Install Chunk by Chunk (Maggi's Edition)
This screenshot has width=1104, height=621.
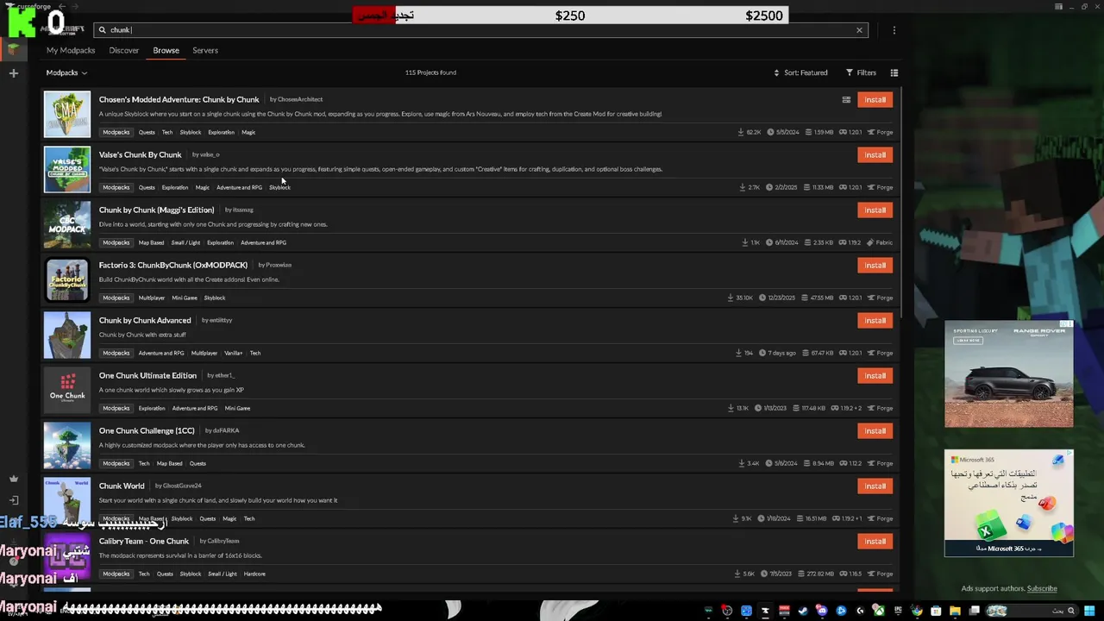coord(875,210)
